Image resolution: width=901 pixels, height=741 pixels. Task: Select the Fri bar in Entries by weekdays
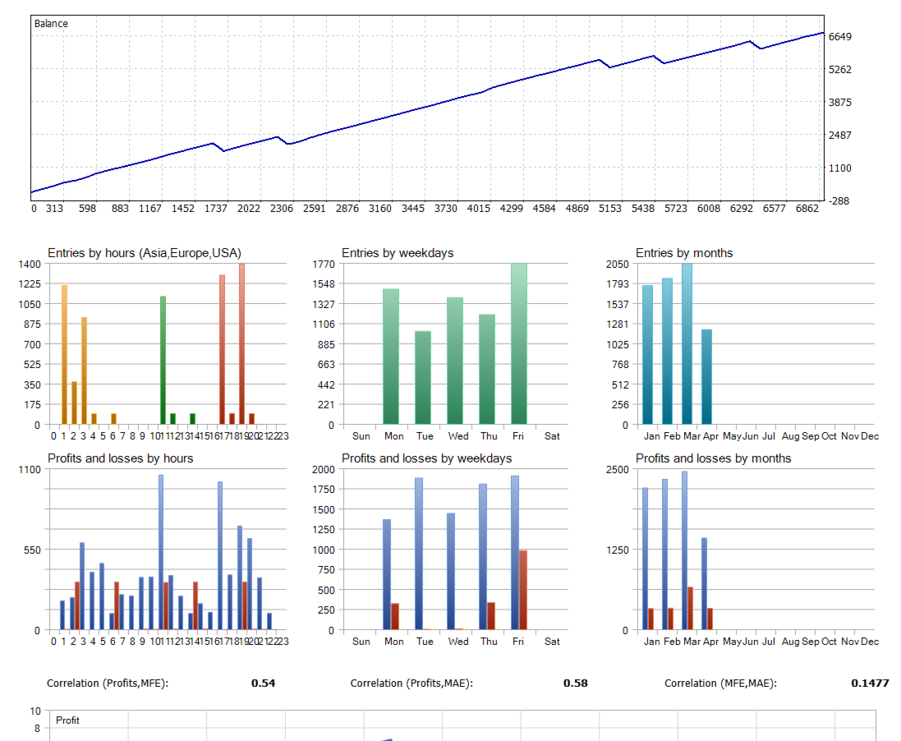click(x=519, y=343)
